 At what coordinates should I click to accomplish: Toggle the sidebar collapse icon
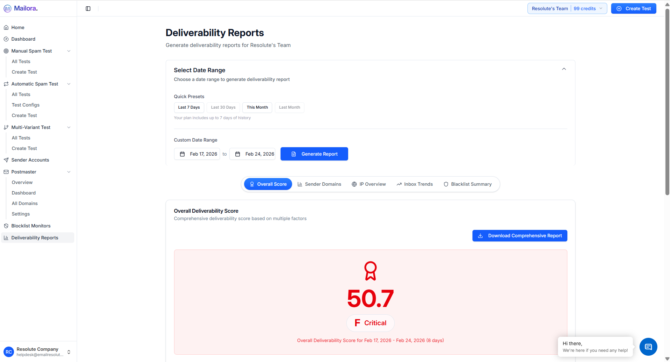click(x=88, y=8)
